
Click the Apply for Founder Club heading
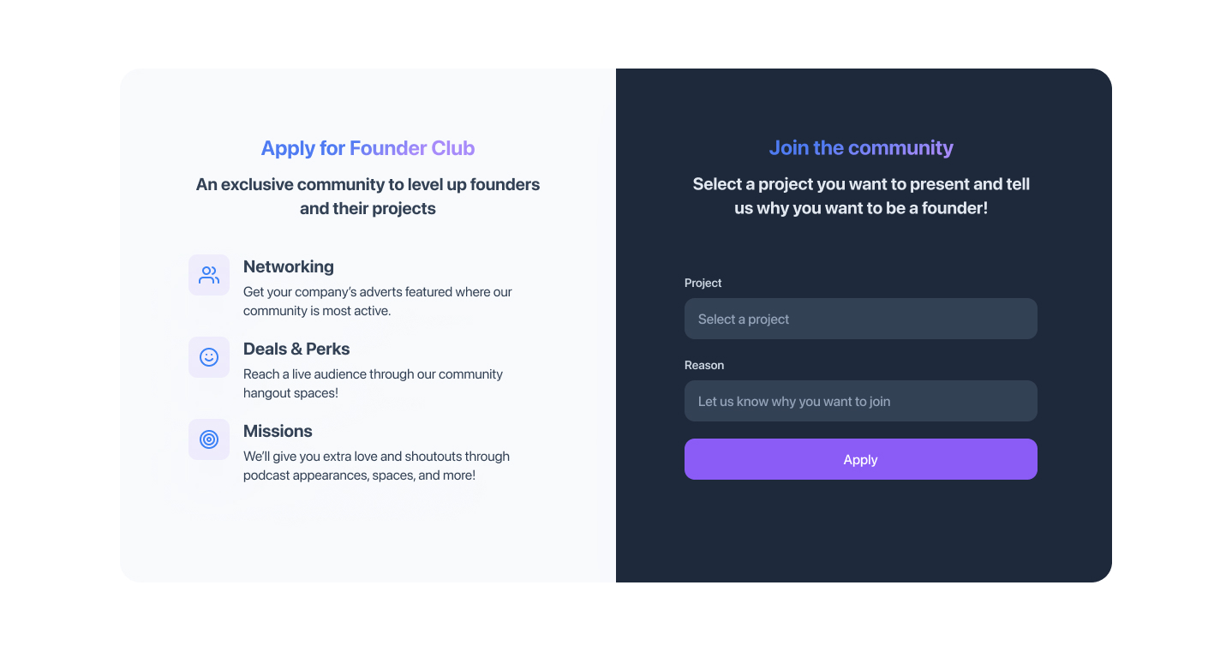pos(368,148)
